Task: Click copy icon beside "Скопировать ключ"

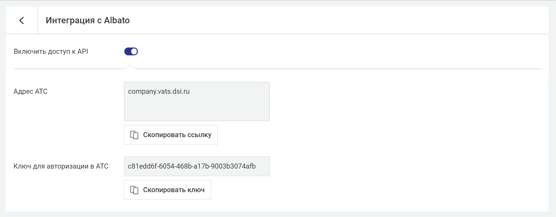Action: click(134, 190)
